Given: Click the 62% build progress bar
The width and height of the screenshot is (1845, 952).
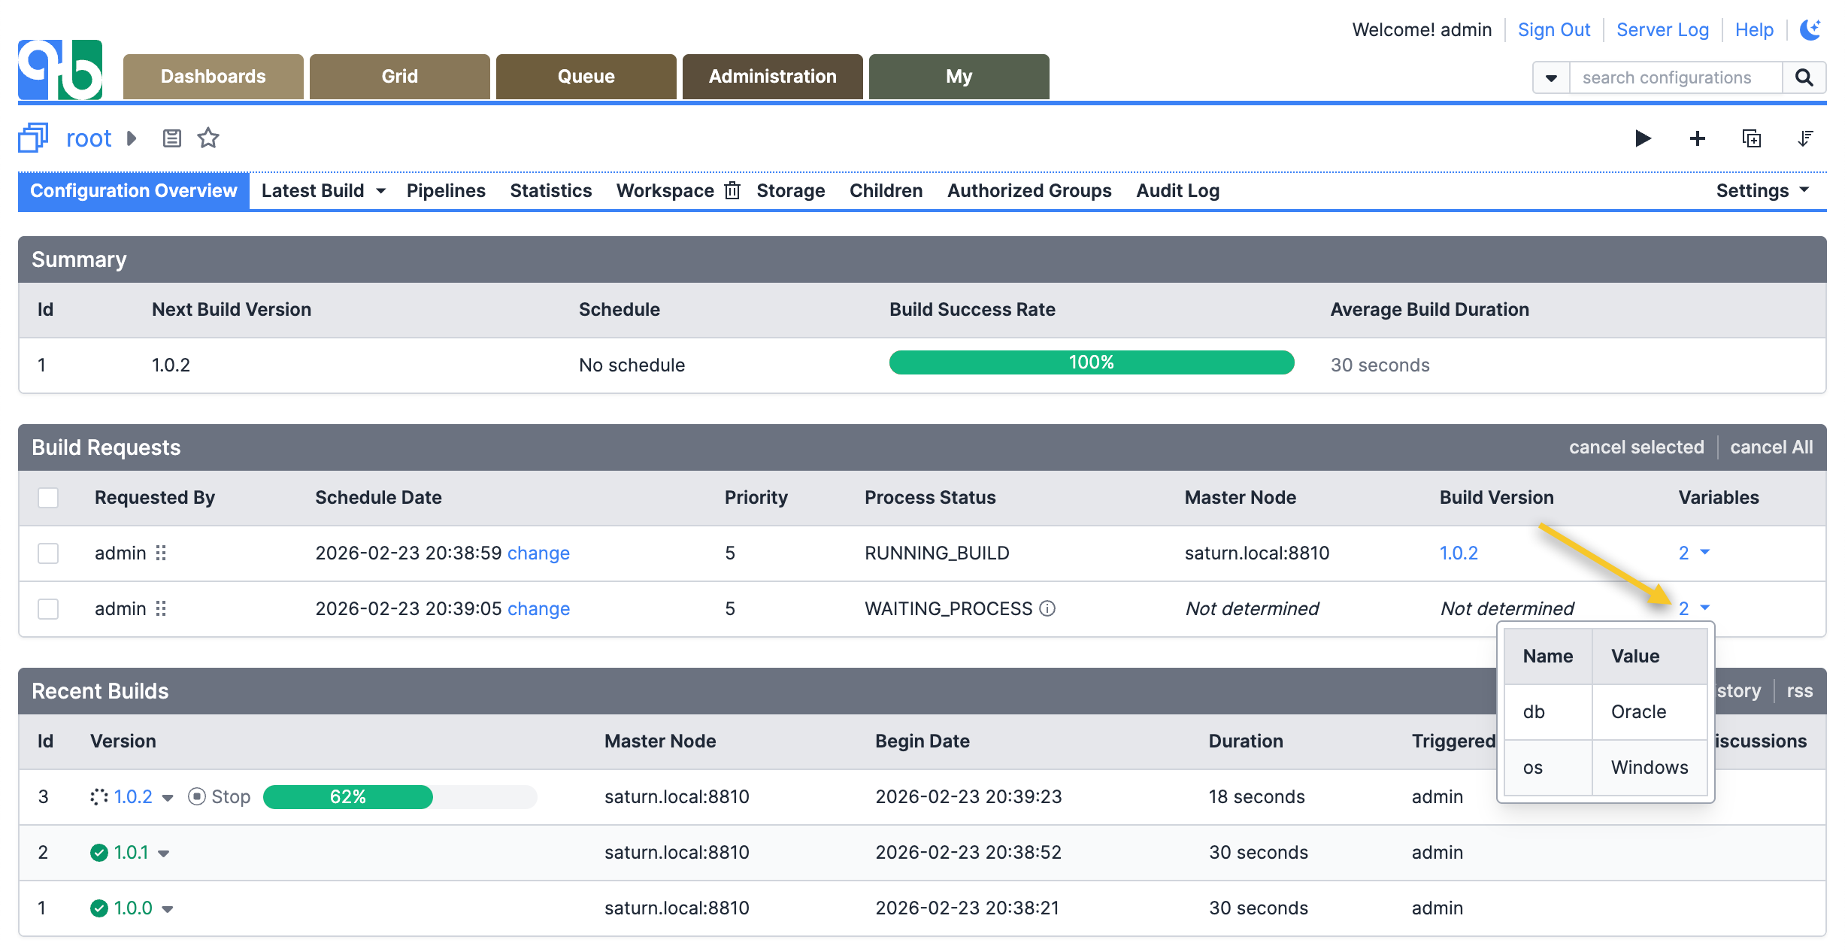Looking at the screenshot, I should (348, 796).
